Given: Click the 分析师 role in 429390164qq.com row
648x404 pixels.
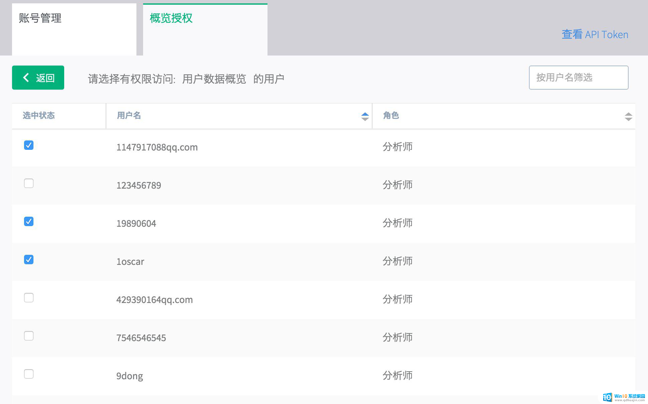Looking at the screenshot, I should pyautogui.click(x=398, y=299).
